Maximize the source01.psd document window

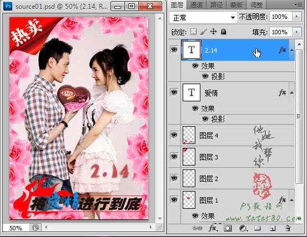coord(132,6)
